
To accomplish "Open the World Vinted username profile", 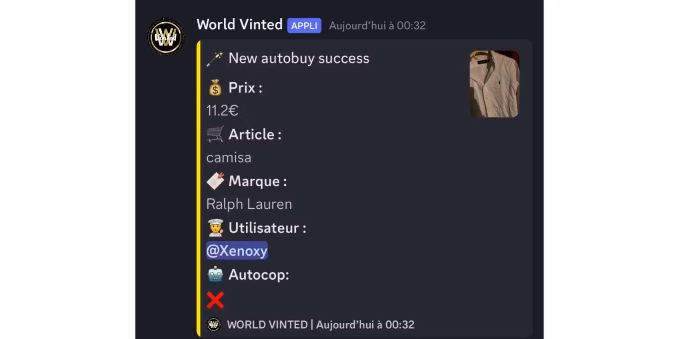I will (239, 25).
